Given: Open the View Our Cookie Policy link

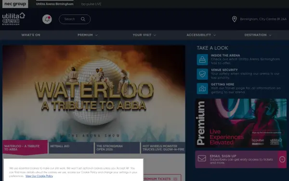Looking at the screenshot, I should pos(39,176).
